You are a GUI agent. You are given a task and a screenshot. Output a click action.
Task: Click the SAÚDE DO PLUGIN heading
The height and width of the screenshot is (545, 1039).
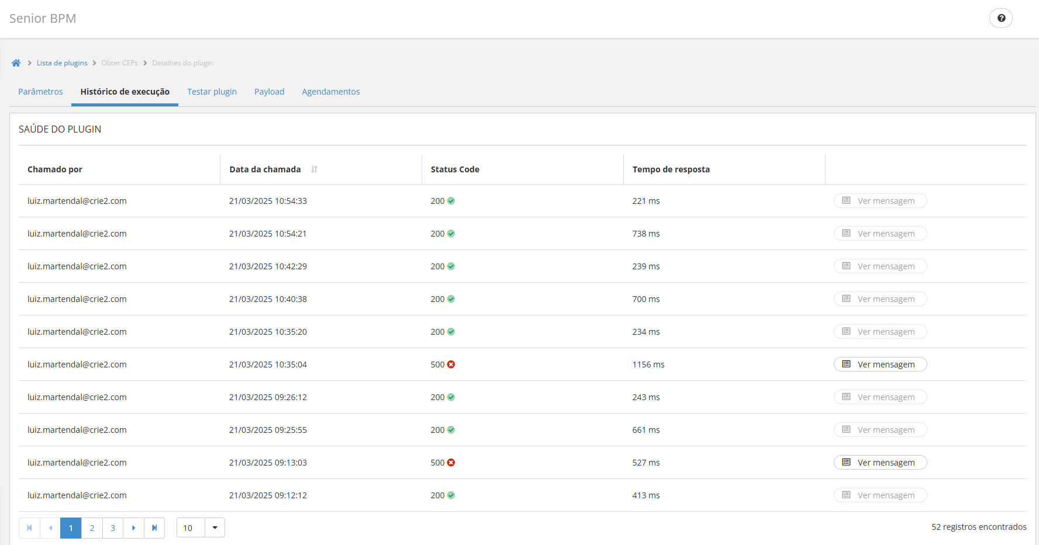tap(60, 129)
